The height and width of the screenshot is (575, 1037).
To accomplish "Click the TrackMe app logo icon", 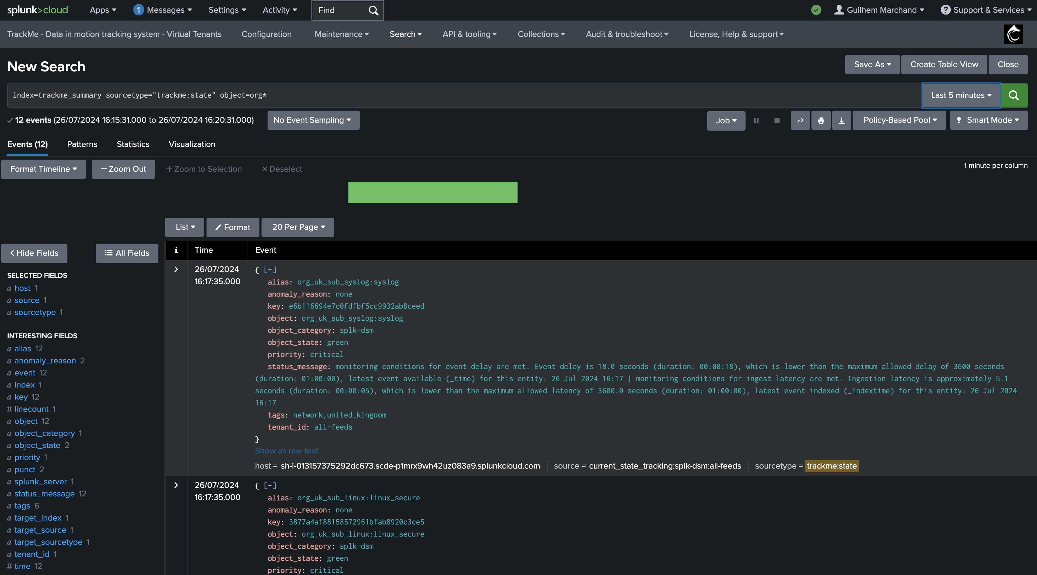I will [x=1013, y=34].
